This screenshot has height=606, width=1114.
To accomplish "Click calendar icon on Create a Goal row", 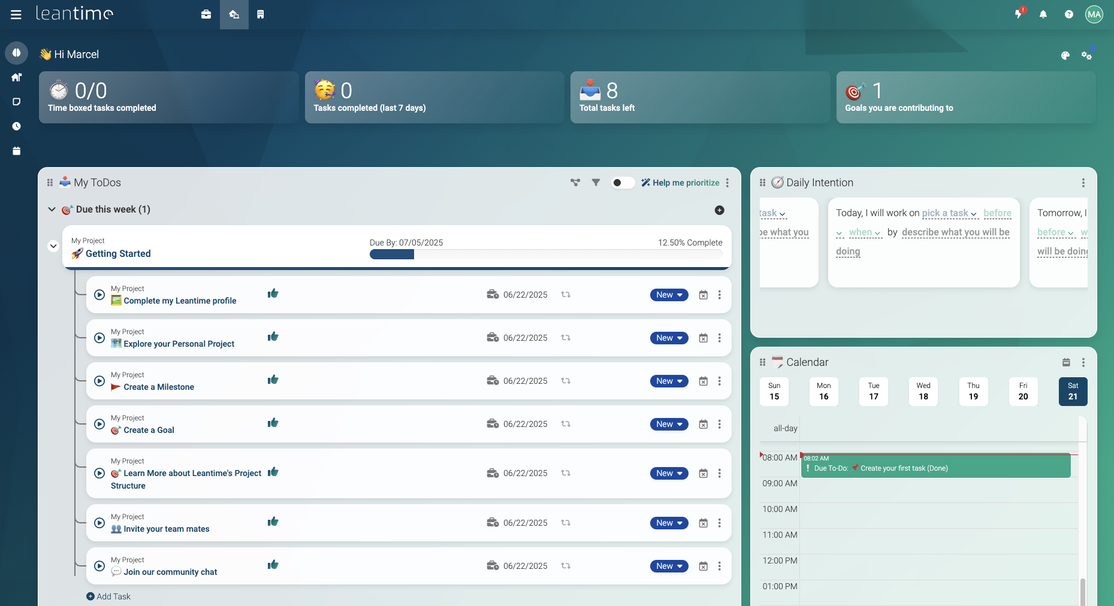I will 704,425.
